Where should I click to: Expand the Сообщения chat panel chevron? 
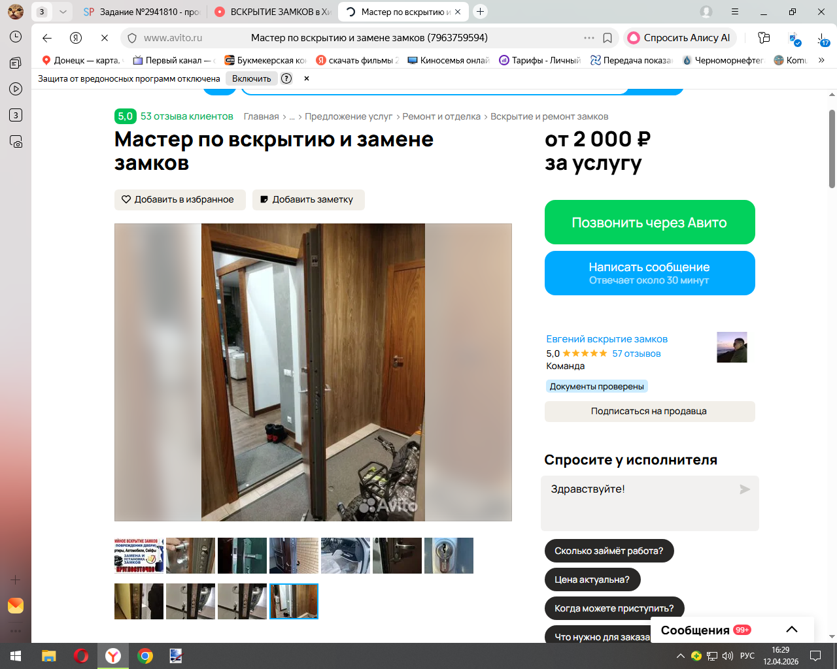(x=792, y=630)
